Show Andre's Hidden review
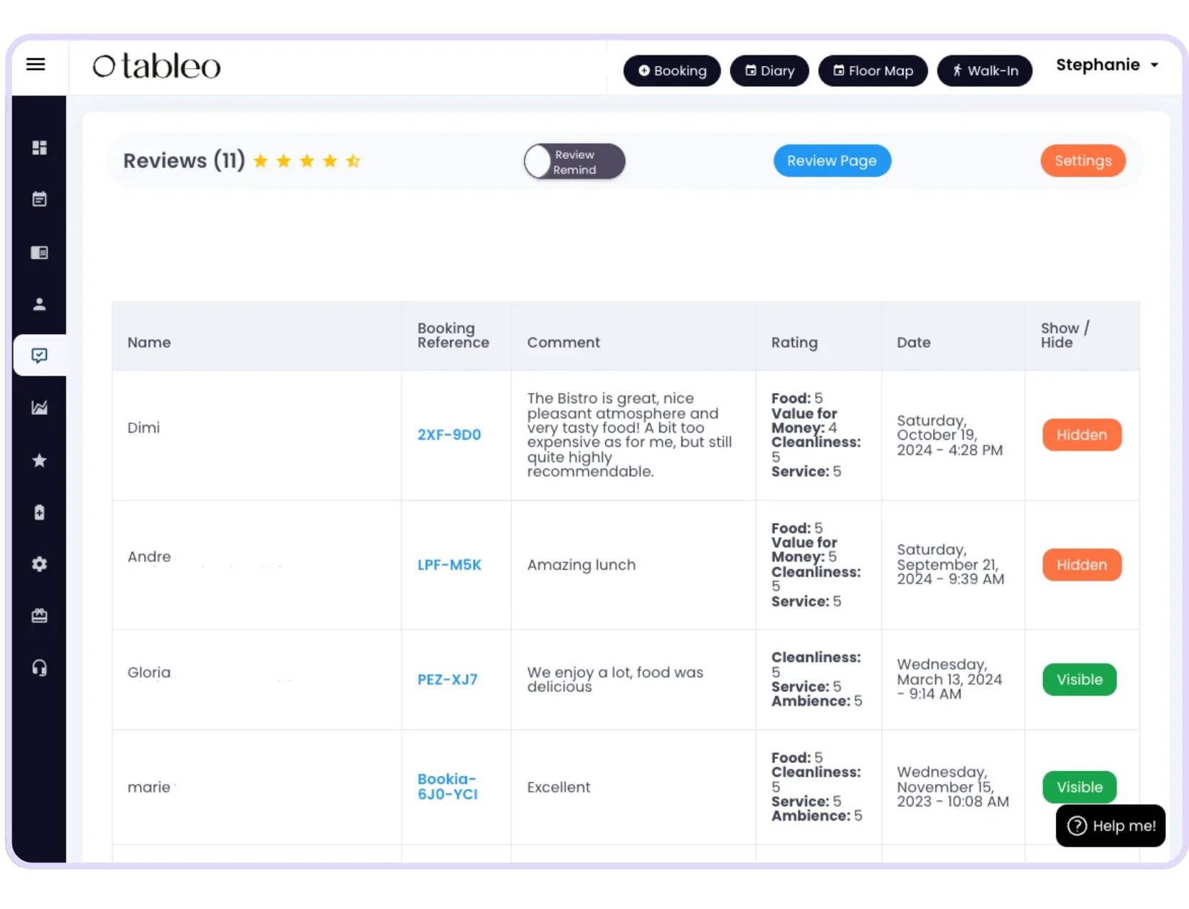The image size is (1189, 909). pyautogui.click(x=1081, y=565)
